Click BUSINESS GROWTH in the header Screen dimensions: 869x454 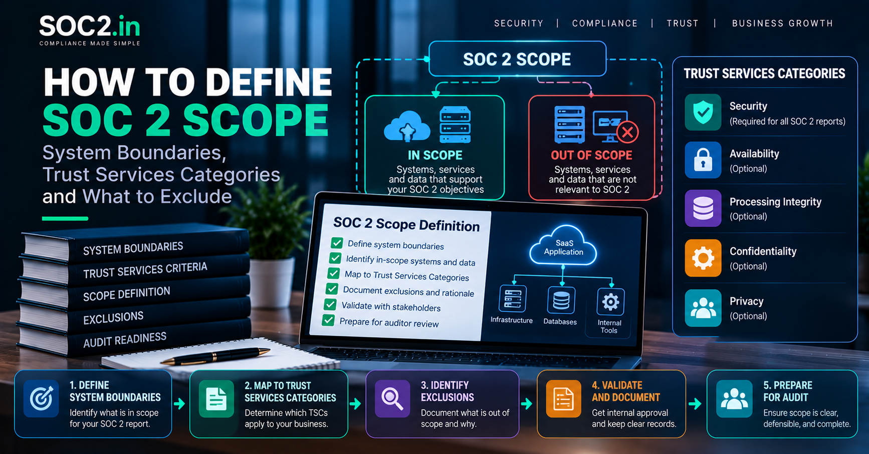click(782, 24)
